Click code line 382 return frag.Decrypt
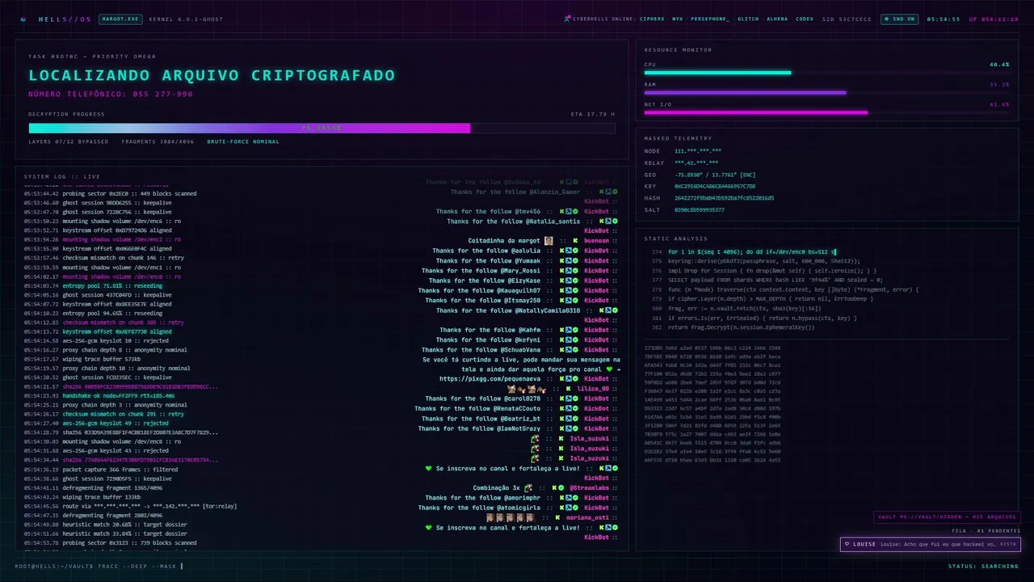 tap(741, 327)
